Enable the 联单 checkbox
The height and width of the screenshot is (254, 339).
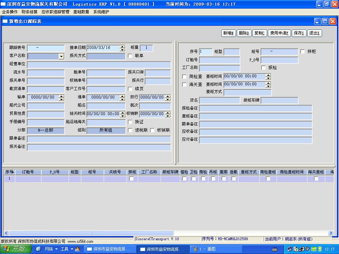[130, 56]
